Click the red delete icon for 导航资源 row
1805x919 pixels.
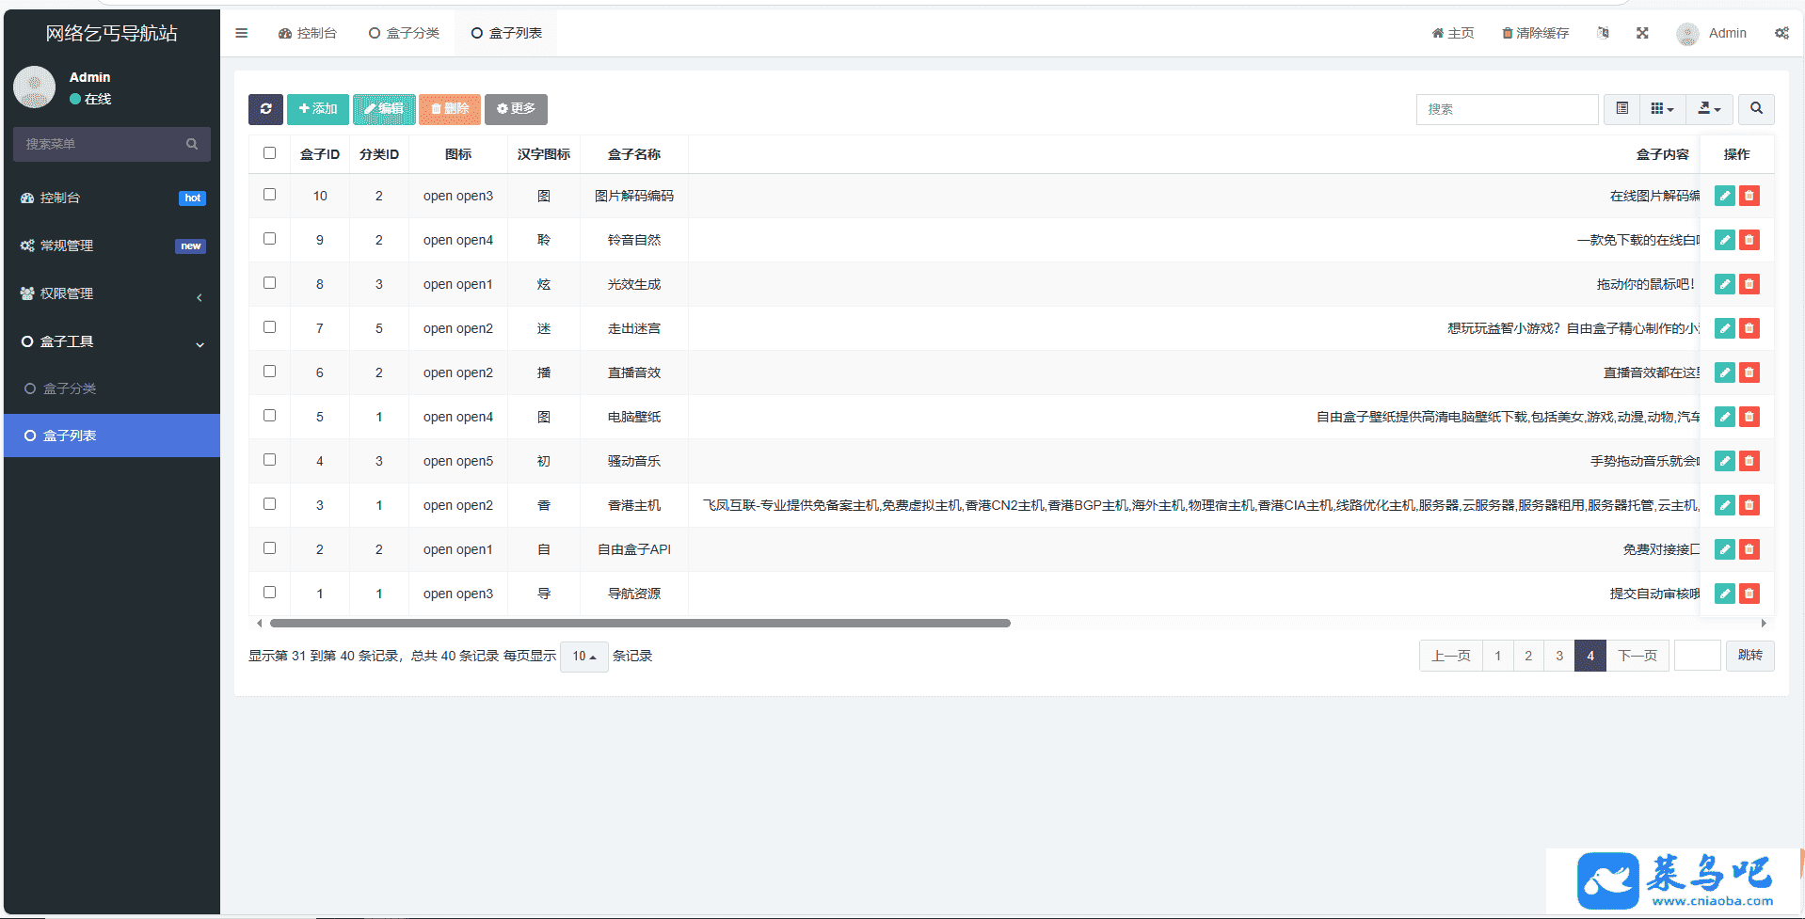click(1749, 594)
